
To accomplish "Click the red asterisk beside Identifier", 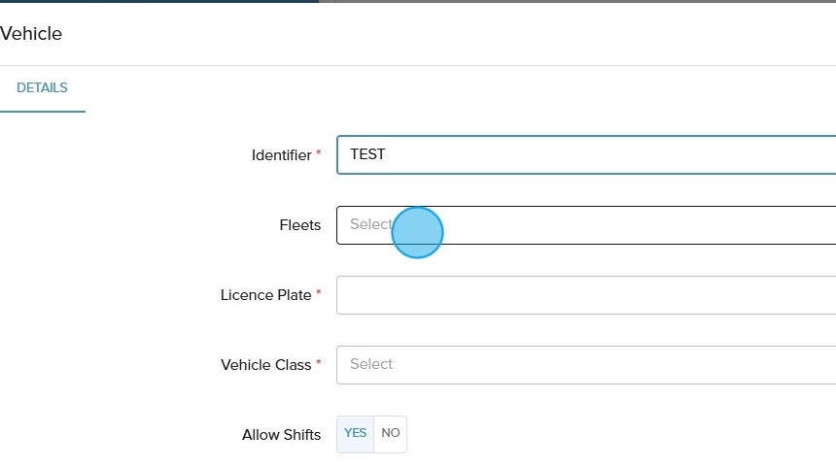I will tap(319, 153).
